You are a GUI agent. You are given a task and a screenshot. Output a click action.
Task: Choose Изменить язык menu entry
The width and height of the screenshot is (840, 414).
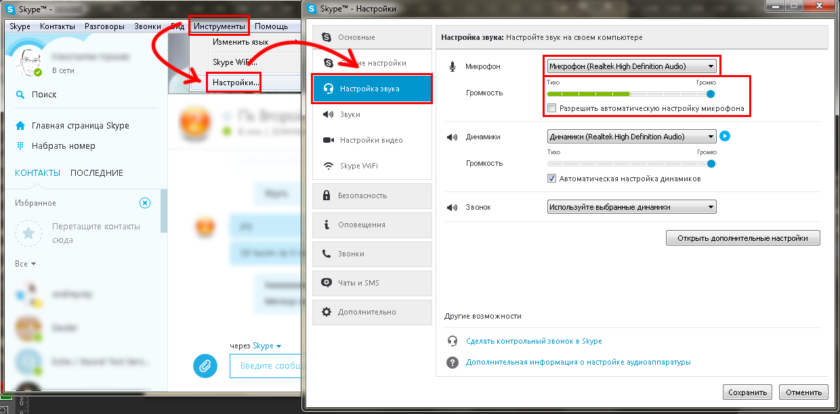(x=240, y=42)
